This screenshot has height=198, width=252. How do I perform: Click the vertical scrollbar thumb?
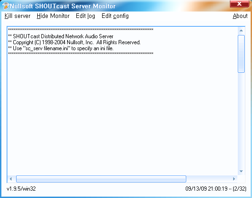tap(241, 54)
